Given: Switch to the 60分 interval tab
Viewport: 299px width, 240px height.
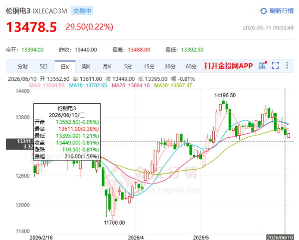Looking at the screenshot, I should [x=191, y=66].
